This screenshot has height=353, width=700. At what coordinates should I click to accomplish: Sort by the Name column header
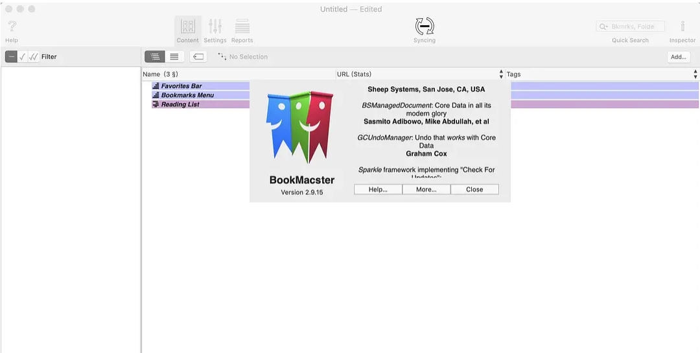pos(239,74)
